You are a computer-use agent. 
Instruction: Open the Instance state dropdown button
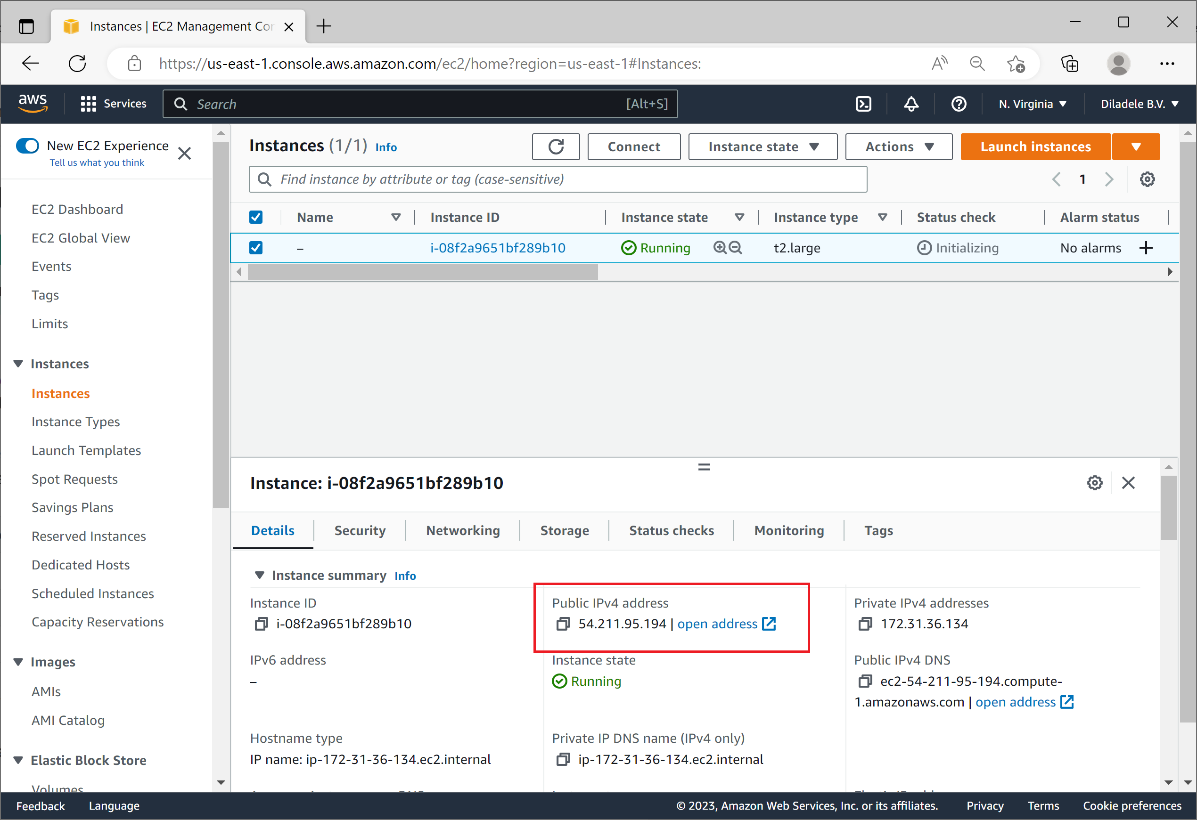click(763, 146)
